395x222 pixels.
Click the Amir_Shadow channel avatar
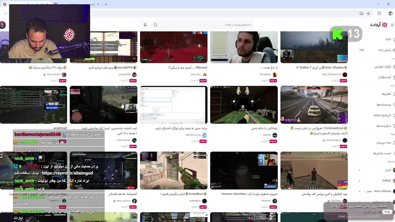345,75
